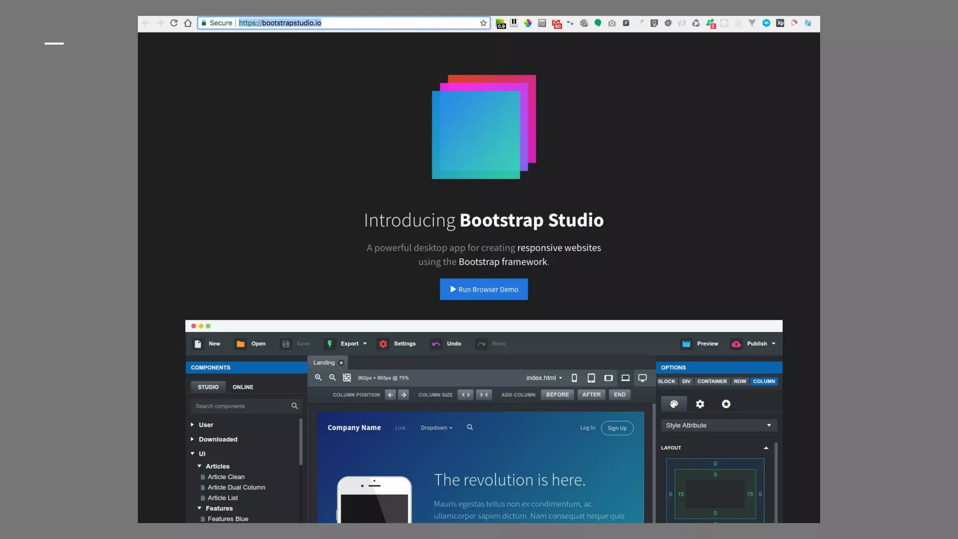Toggle the grid overlay icon
The image size is (958, 539).
tap(347, 378)
